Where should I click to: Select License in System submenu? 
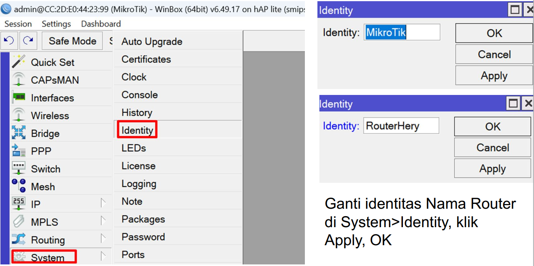(x=178, y=166)
